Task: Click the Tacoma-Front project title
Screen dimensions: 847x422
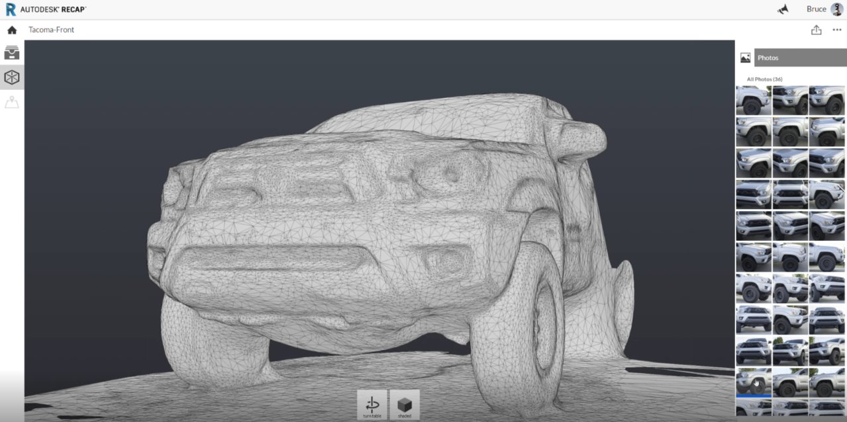Action: coord(50,30)
